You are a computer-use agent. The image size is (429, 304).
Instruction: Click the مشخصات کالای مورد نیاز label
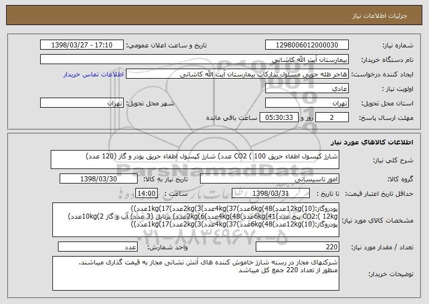(378, 220)
